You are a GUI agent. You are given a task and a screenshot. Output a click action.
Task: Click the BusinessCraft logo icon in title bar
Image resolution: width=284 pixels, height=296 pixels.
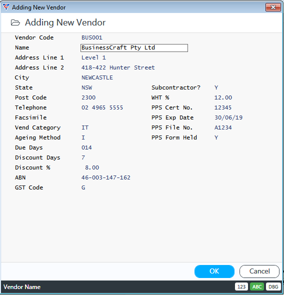[x=6, y=7]
